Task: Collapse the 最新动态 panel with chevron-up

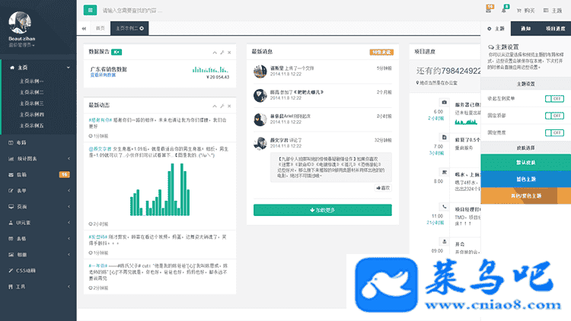Action: coord(215,106)
